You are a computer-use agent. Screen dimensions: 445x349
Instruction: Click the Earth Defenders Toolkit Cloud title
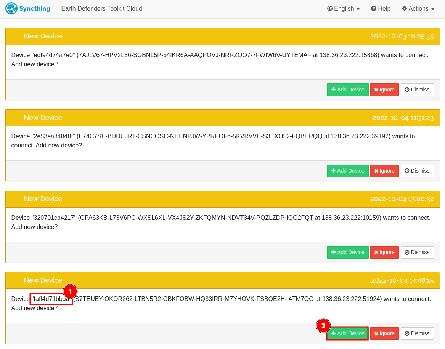click(x=101, y=8)
